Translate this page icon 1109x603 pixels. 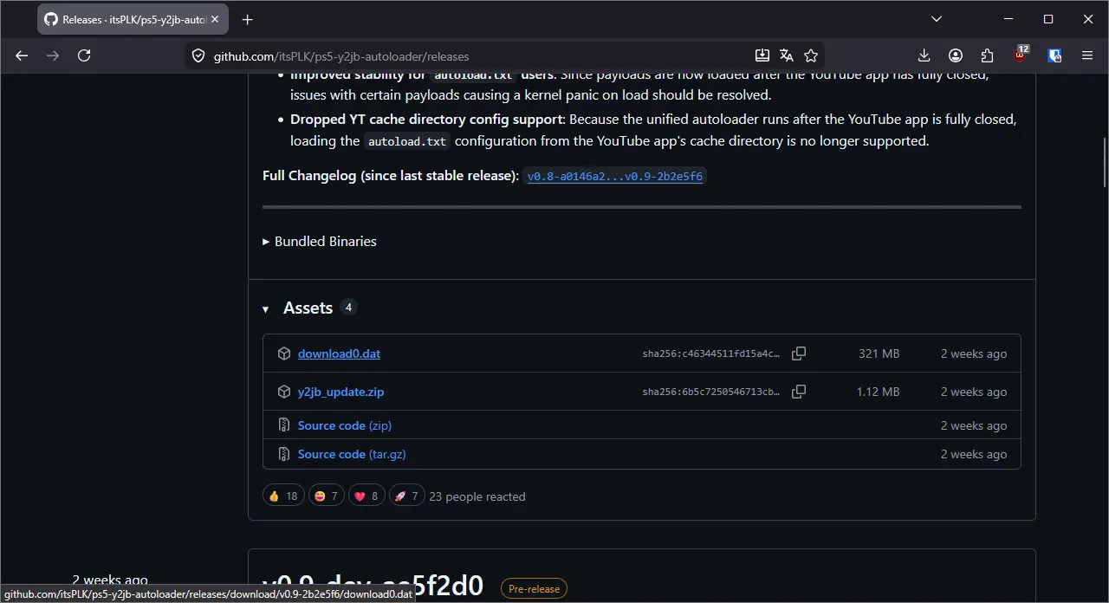pyautogui.click(x=787, y=55)
